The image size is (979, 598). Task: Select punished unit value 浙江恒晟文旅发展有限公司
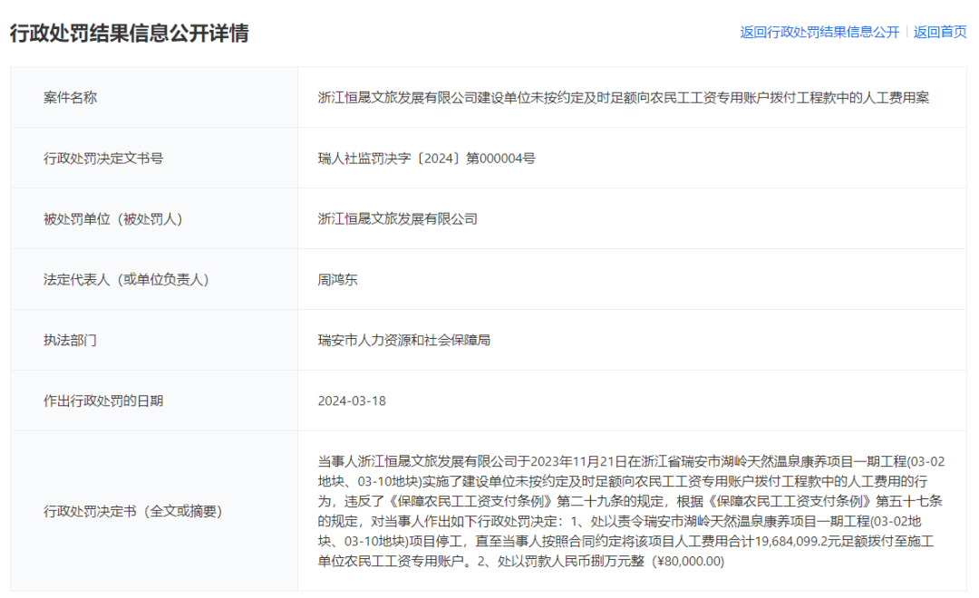pos(398,219)
